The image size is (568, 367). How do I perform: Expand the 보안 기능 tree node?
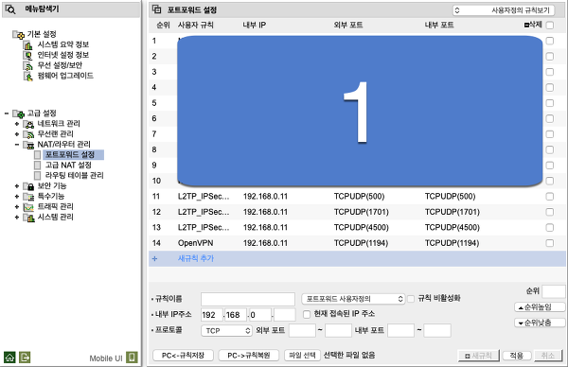(17, 186)
